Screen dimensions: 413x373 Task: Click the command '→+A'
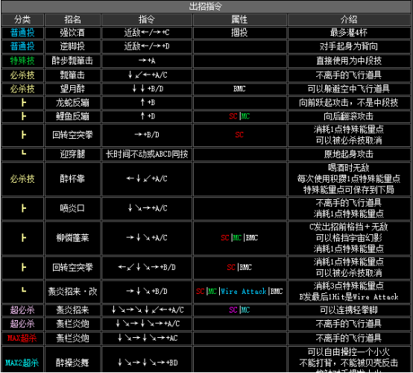[x=147, y=61]
